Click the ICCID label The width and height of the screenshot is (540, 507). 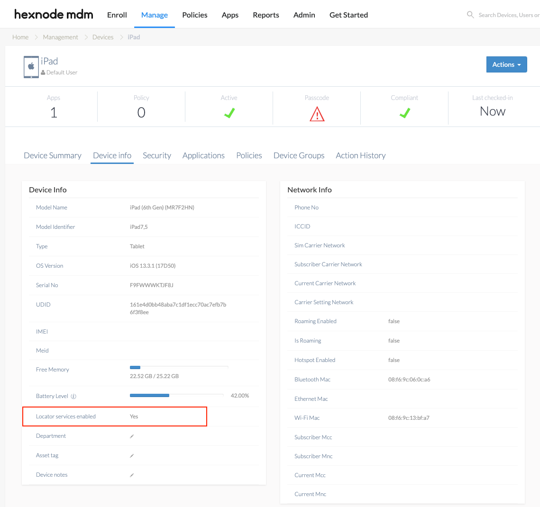(x=302, y=226)
